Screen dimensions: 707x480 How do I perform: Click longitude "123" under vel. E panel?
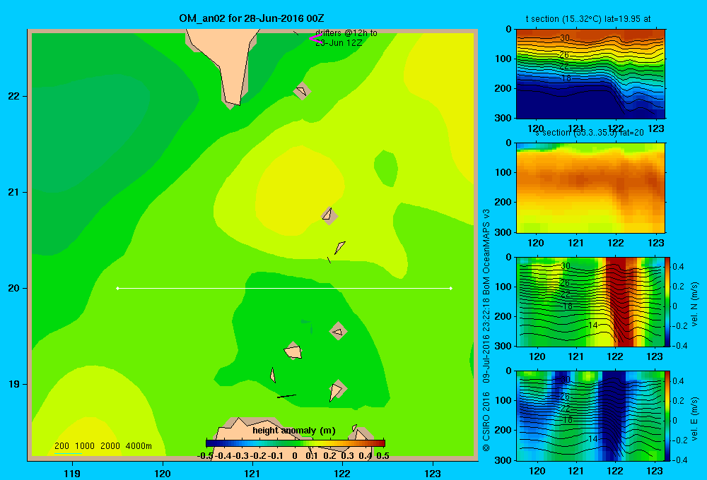click(x=655, y=471)
